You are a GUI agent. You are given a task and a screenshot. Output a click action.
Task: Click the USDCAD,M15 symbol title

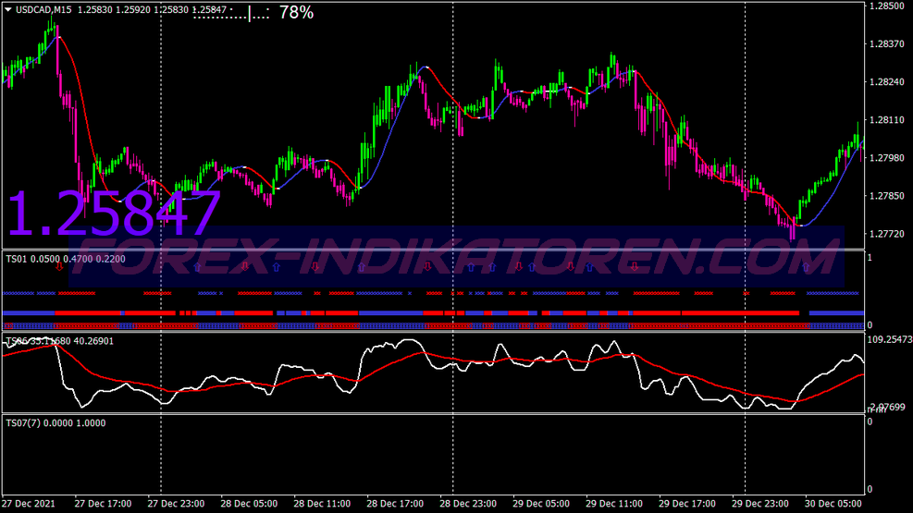pyautogui.click(x=46, y=9)
